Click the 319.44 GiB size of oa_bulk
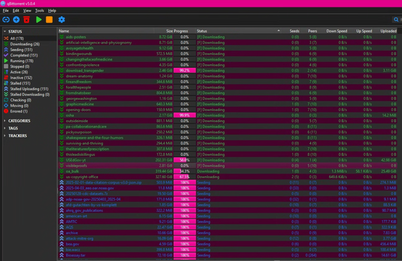Image resolution: width=402 pixels, height=261 pixels. [164, 171]
